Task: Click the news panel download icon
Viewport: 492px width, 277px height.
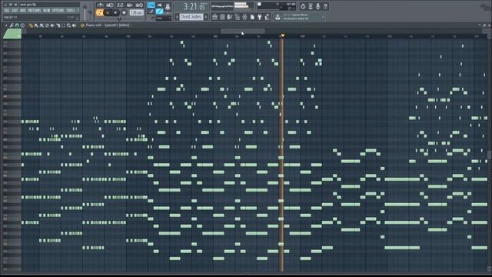Action: click(x=278, y=17)
